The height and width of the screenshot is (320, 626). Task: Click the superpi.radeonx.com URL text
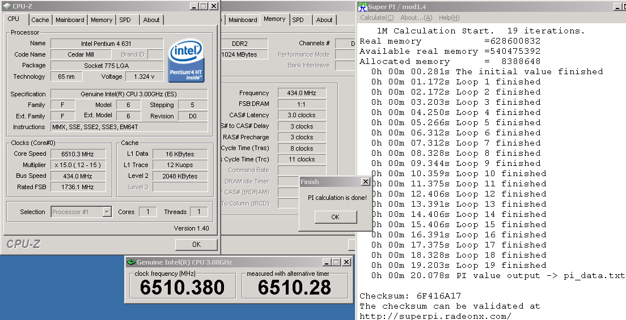tap(435, 317)
